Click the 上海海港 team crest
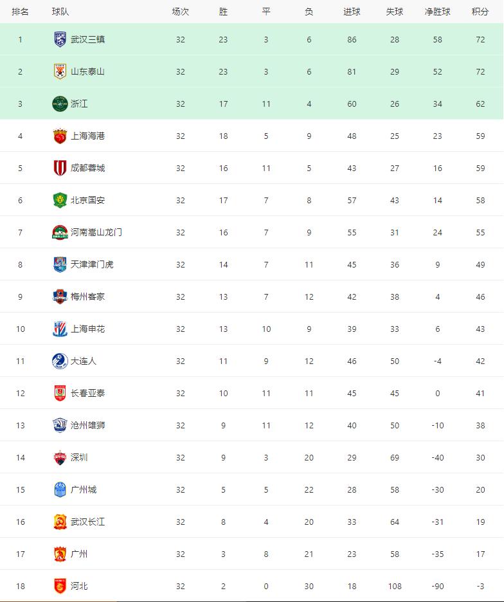Viewport: 504px width, 602px height. [60, 136]
